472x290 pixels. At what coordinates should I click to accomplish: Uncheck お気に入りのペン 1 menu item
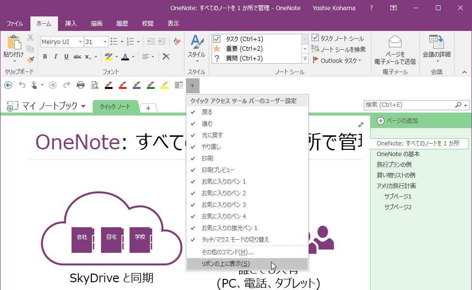(x=247, y=182)
